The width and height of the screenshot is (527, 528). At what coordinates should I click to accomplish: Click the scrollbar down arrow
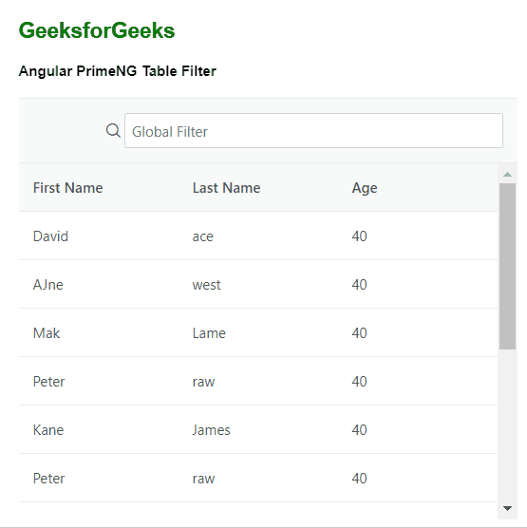click(x=507, y=508)
